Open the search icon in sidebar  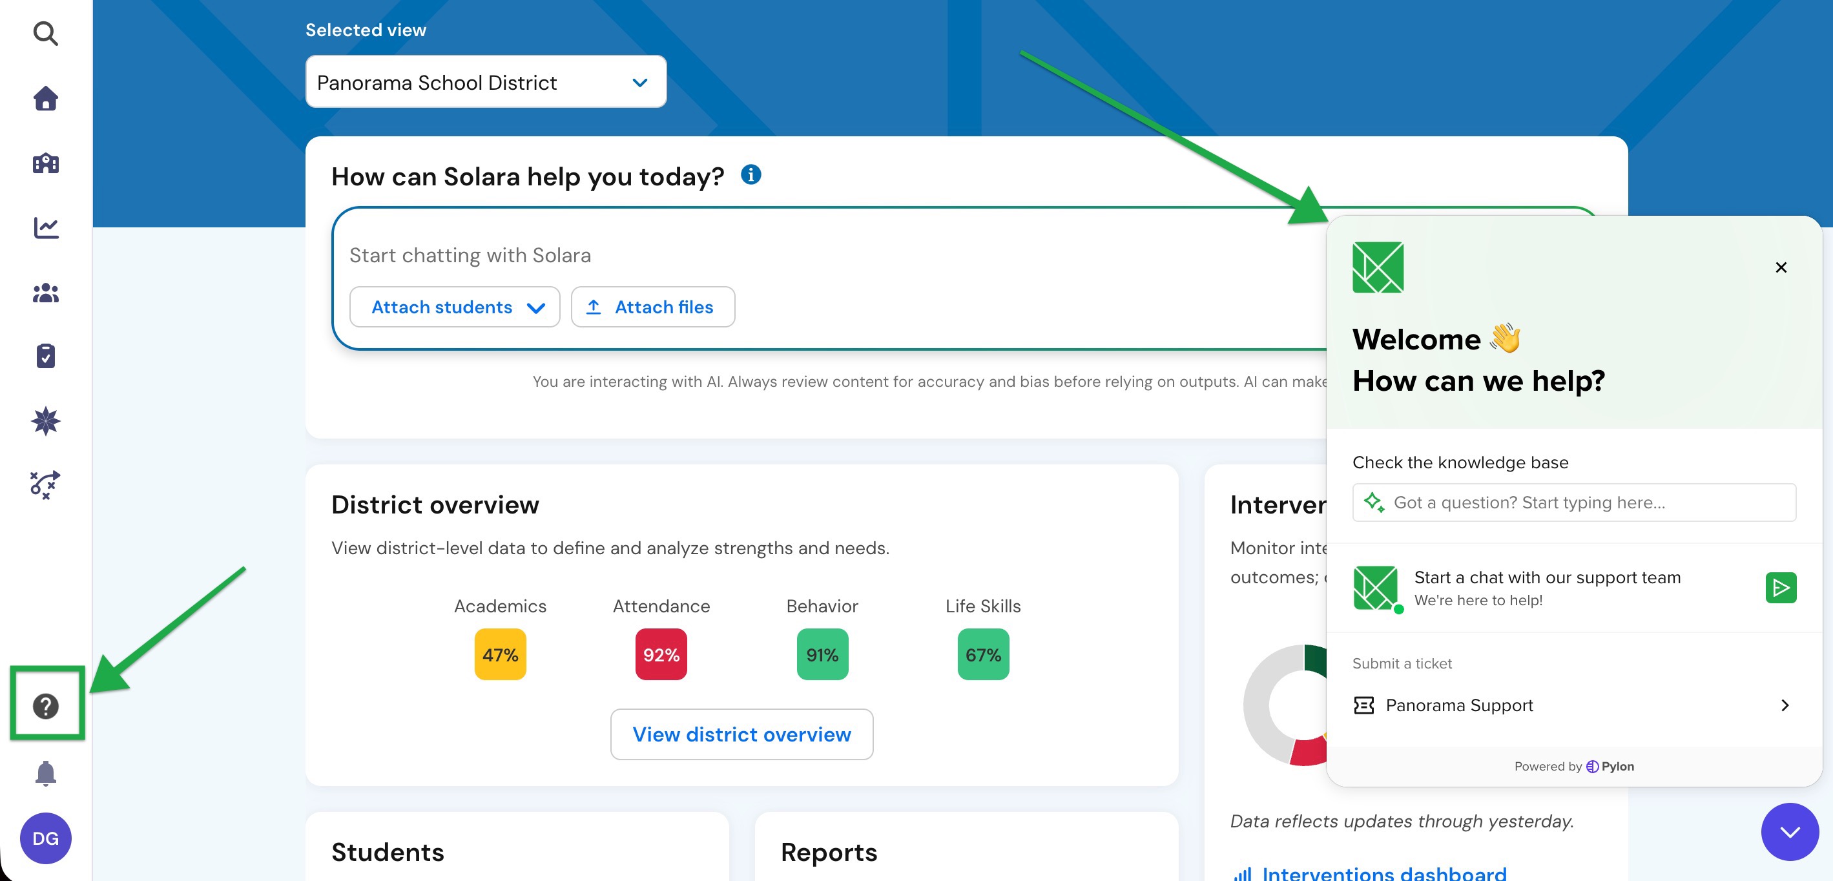(x=46, y=33)
